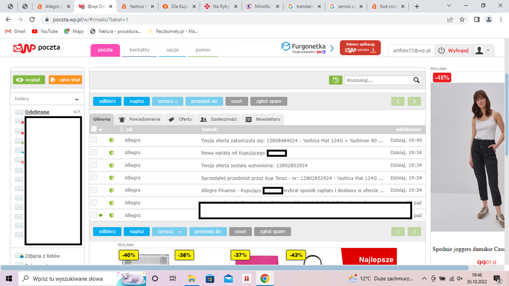Open Chrome from the Windows taskbar
This screenshot has height=286, width=509.
click(x=264, y=278)
